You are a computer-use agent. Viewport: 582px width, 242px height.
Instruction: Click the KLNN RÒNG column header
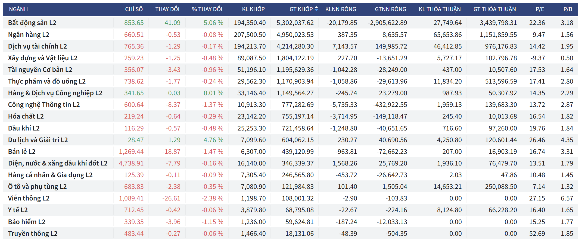pos(341,9)
